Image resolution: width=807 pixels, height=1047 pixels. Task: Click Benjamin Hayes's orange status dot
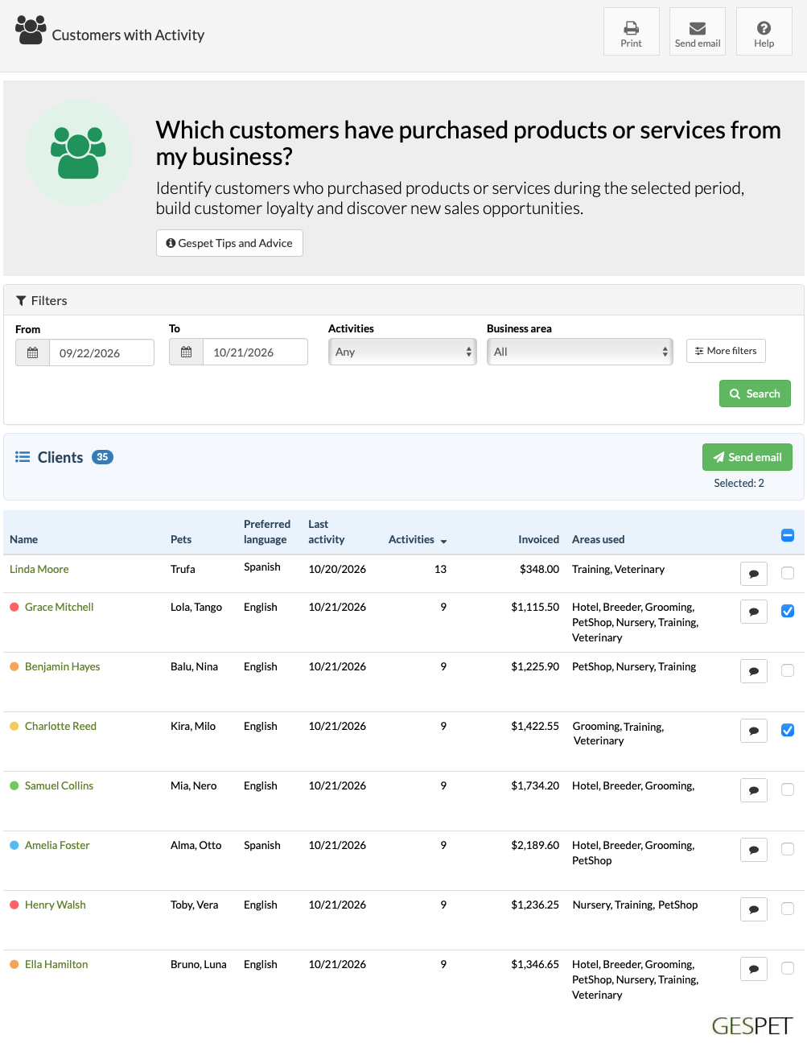[14, 666]
